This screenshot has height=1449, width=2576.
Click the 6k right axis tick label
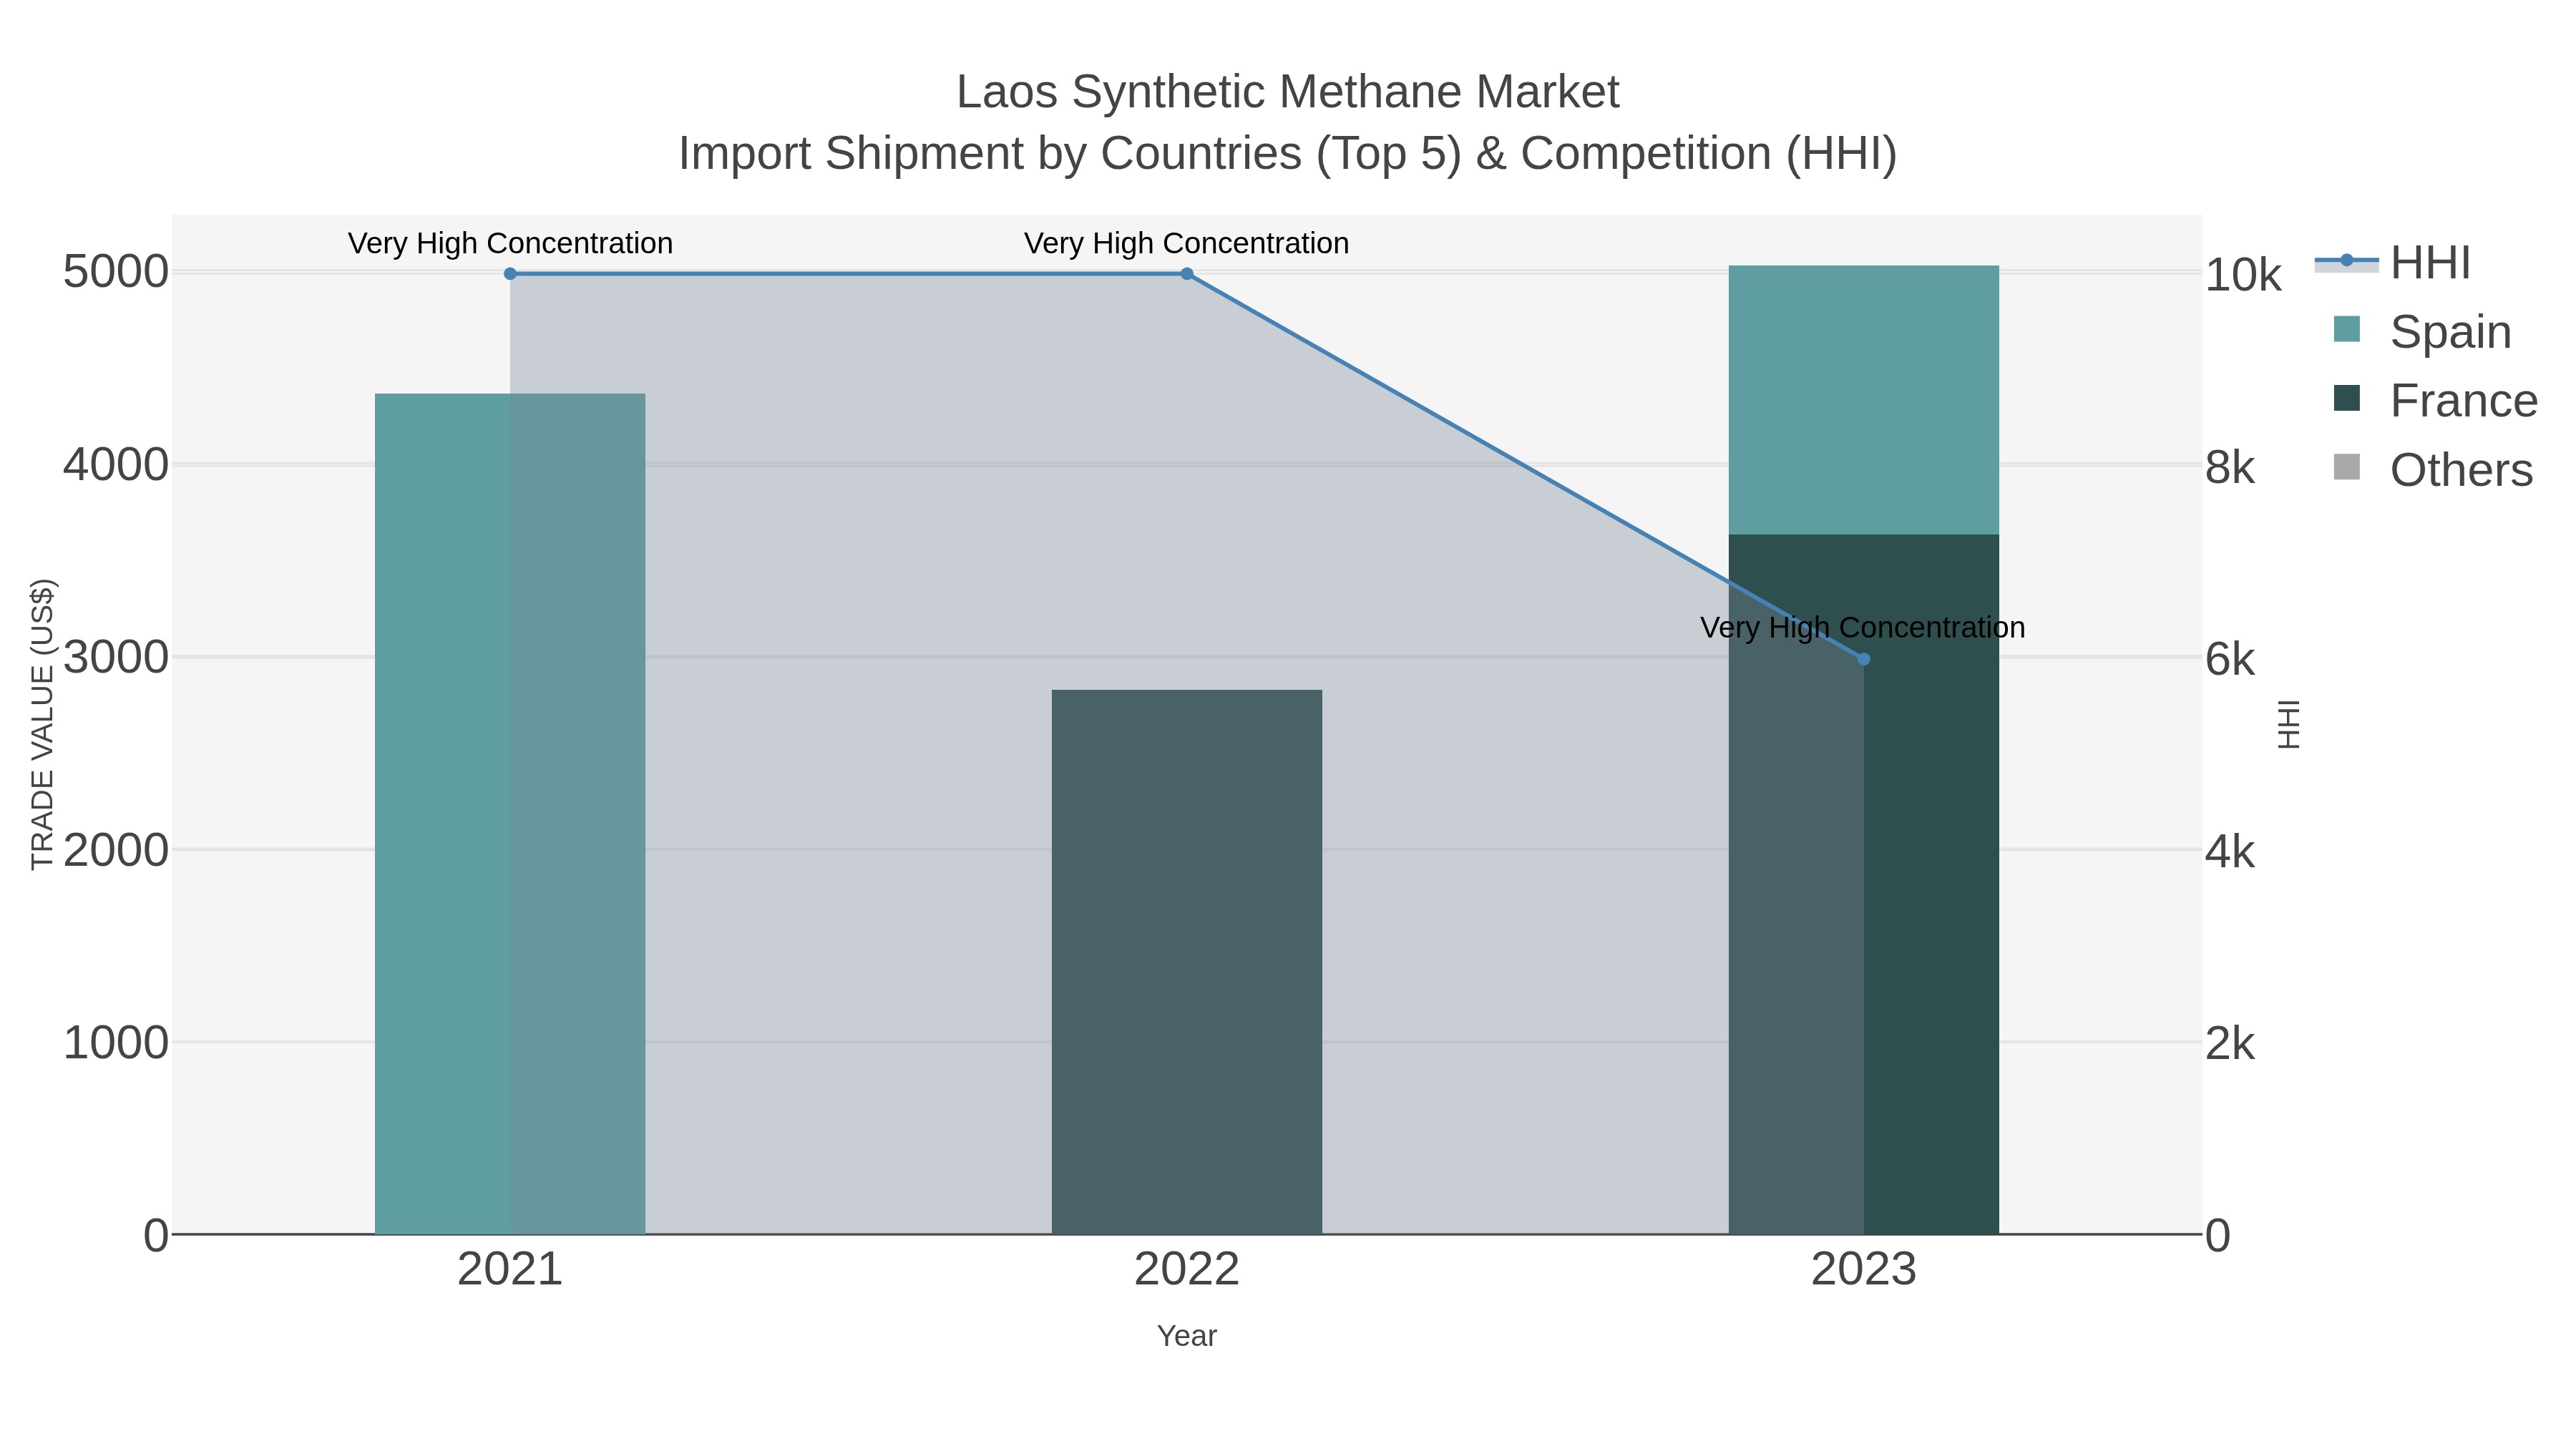(2230, 660)
